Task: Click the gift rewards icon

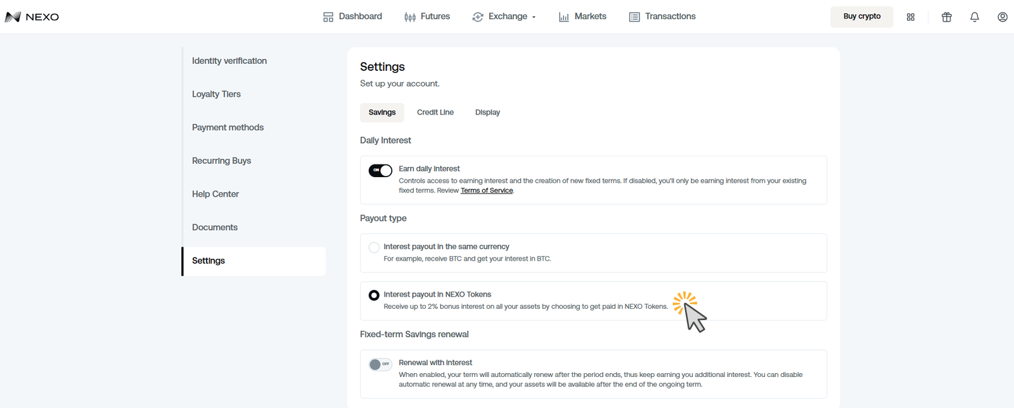Action: [x=946, y=17]
